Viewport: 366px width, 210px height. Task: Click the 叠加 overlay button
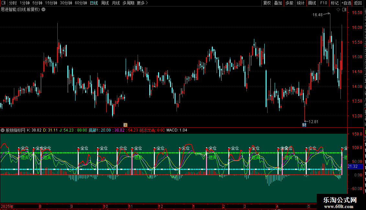click(278, 3)
